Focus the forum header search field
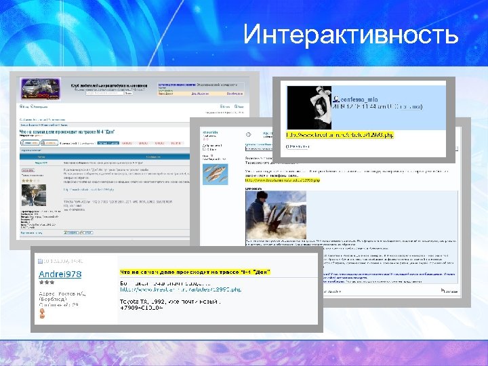The height and width of the screenshot is (366, 488). pos(104,93)
